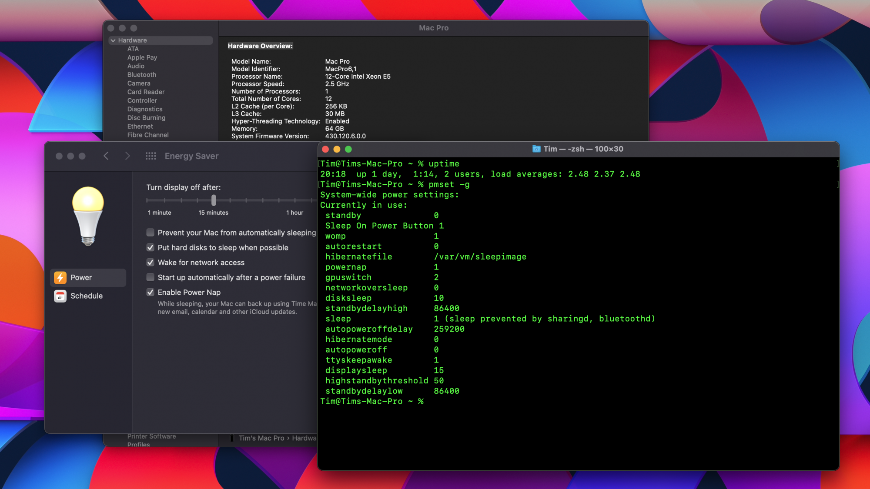870x489 pixels.
Task: Open the Schedule pane
Action: point(87,296)
